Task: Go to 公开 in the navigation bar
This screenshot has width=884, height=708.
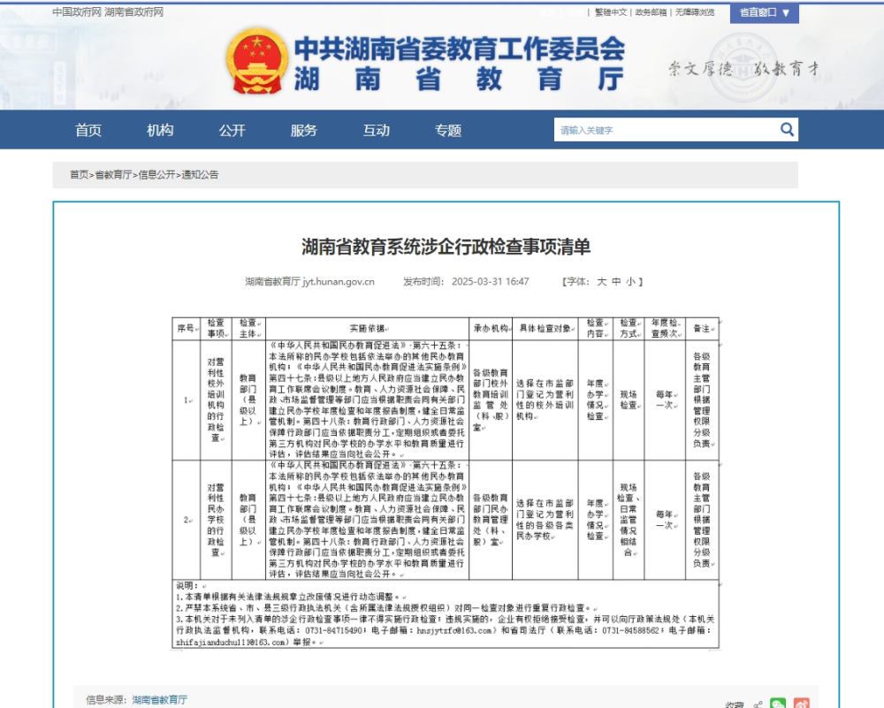Action: (x=232, y=131)
